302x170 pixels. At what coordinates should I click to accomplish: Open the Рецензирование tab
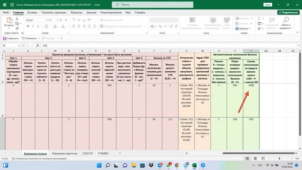111,12
